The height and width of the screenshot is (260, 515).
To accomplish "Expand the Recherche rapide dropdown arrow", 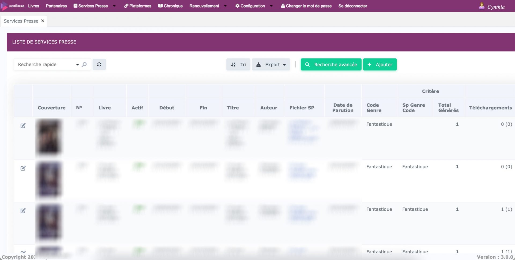I will tap(78, 65).
